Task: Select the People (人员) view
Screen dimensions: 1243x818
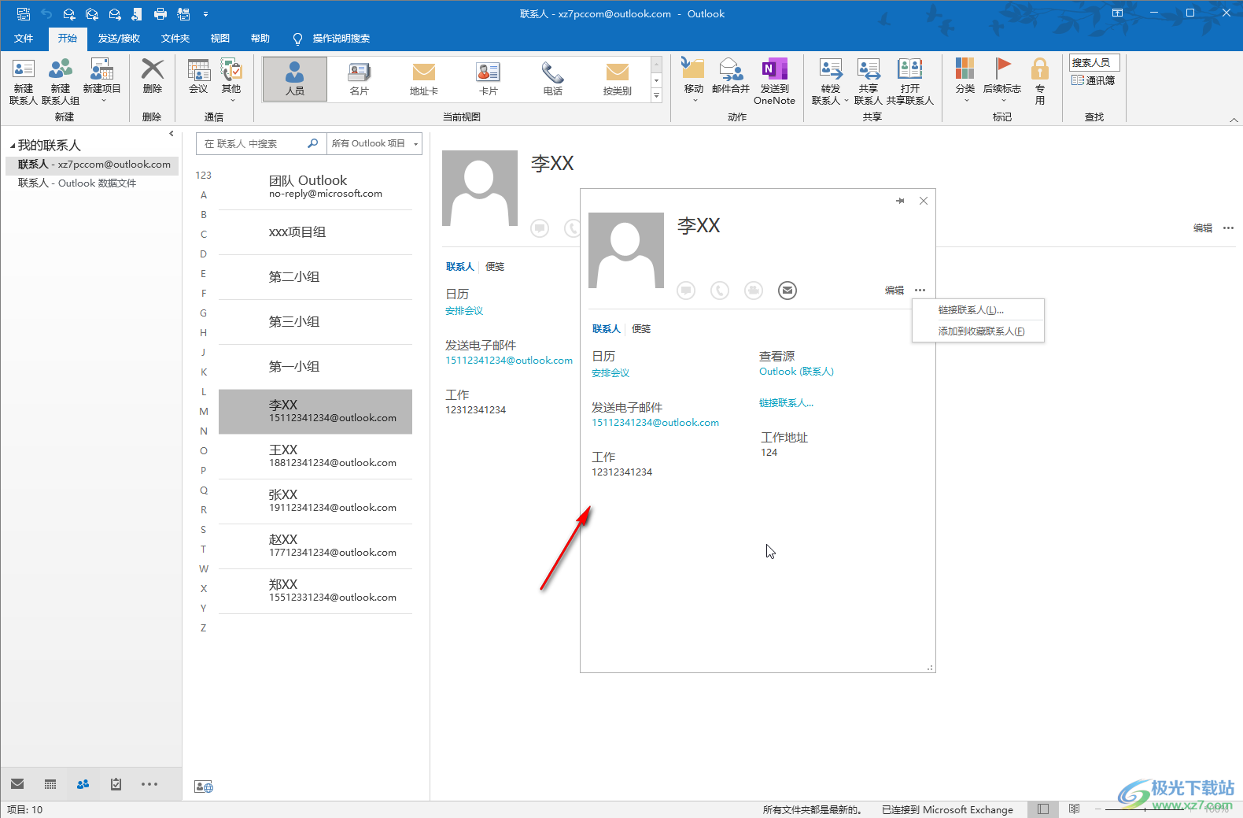Action: click(295, 79)
